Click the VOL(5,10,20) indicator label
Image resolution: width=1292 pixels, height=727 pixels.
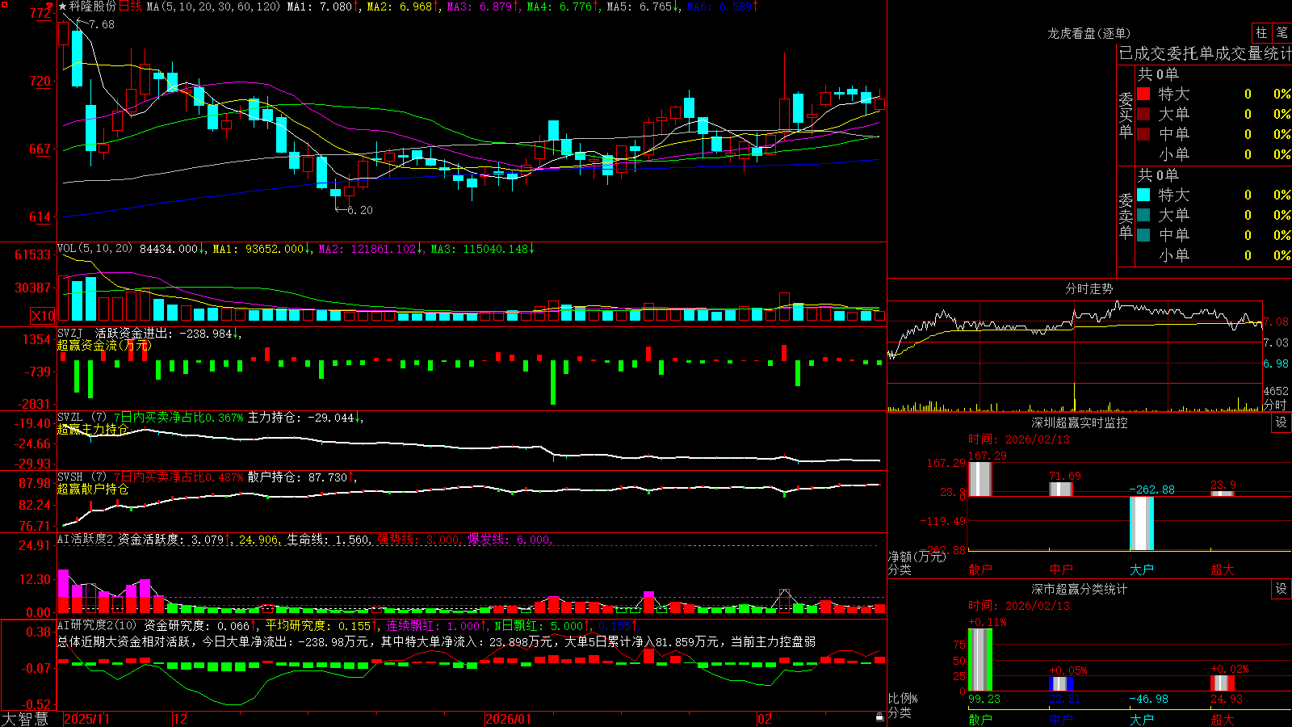click(x=94, y=249)
